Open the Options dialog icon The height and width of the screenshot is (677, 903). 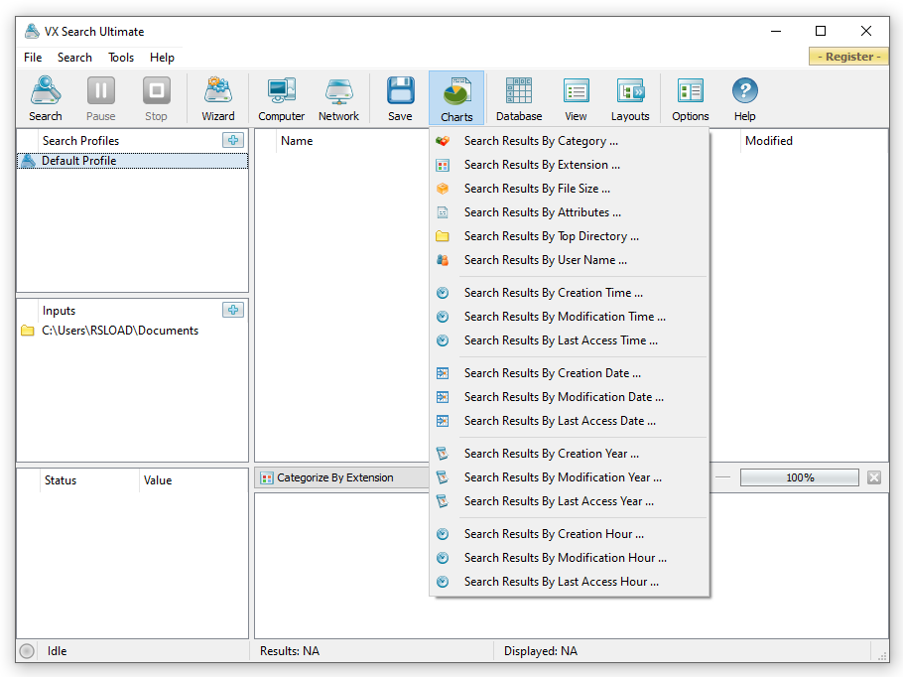coord(690,98)
